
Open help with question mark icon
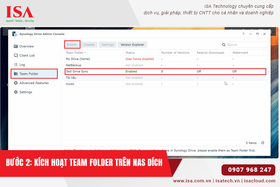click(x=243, y=34)
